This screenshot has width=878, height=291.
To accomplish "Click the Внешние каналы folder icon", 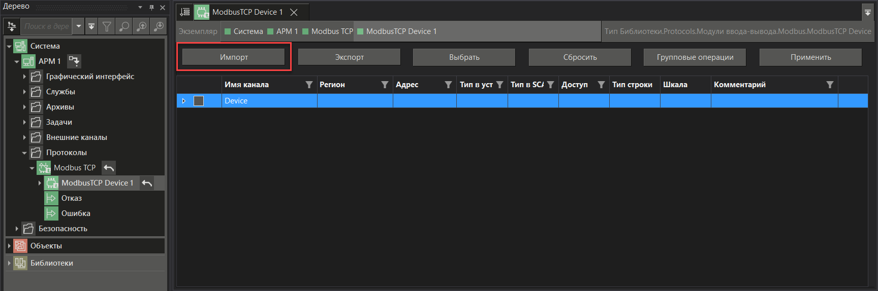I will click(36, 137).
